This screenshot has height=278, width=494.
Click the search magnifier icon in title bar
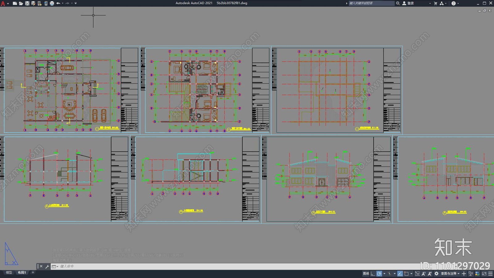click(398, 3)
